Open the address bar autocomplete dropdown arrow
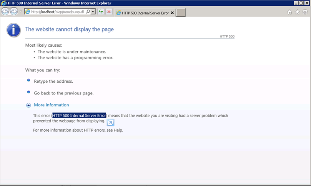 [93, 12]
